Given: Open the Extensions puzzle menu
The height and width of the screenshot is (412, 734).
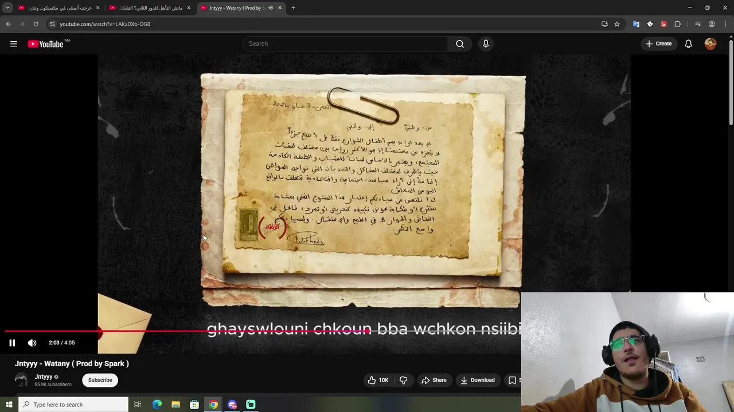Looking at the screenshot, I should [x=678, y=24].
